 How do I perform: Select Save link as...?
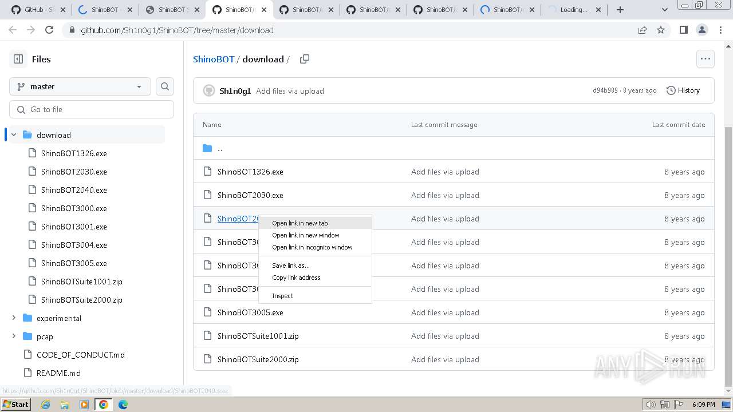(315, 266)
